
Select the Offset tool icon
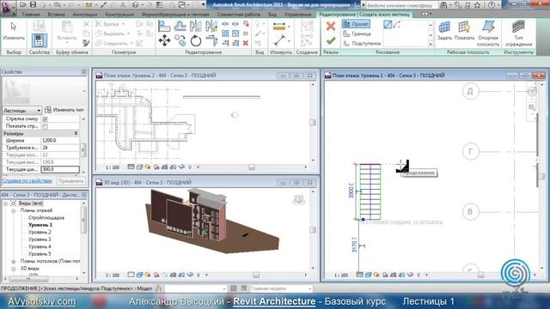pos(180,27)
